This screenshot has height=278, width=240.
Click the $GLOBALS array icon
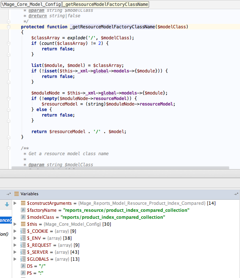coord(23,259)
